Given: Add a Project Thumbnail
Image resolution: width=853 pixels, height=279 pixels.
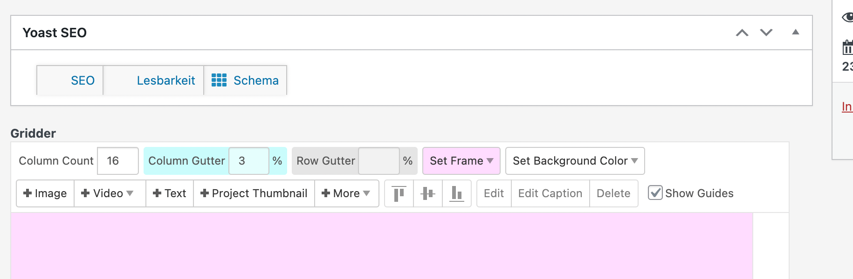Looking at the screenshot, I should (254, 193).
